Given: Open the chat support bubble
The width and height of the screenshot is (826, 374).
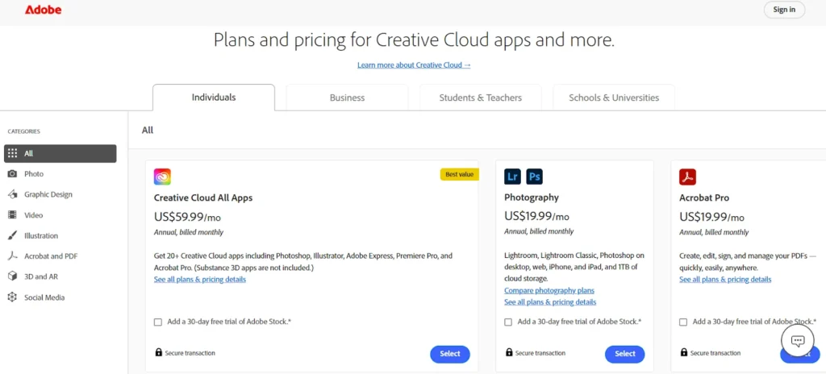Looking at the screenshot, I should pyautogui.click(x=798, y=341).
